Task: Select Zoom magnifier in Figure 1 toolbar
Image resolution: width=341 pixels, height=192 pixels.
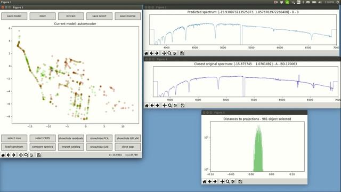Action: [26, 155]
